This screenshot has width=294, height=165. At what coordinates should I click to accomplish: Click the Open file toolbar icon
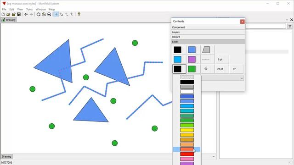tap(8, 14)
